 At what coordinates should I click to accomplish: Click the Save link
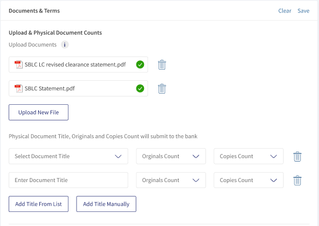click(x=303, y=11)
